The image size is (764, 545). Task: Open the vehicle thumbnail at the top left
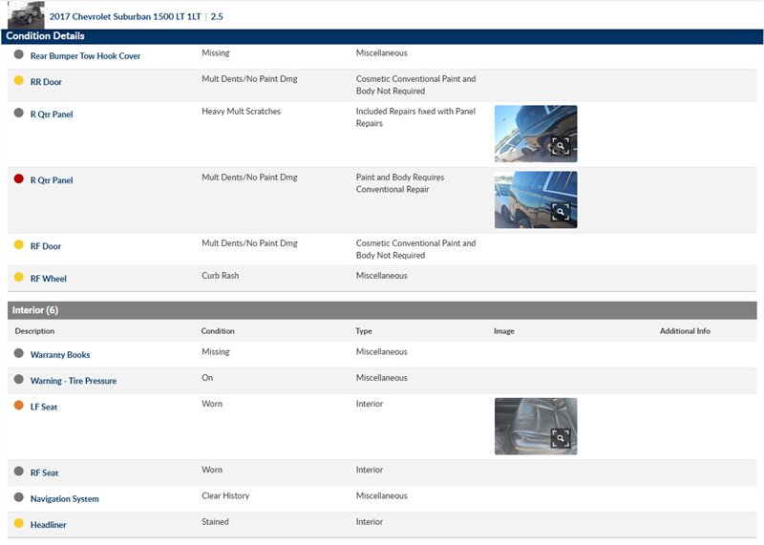[x=26, y=15]
